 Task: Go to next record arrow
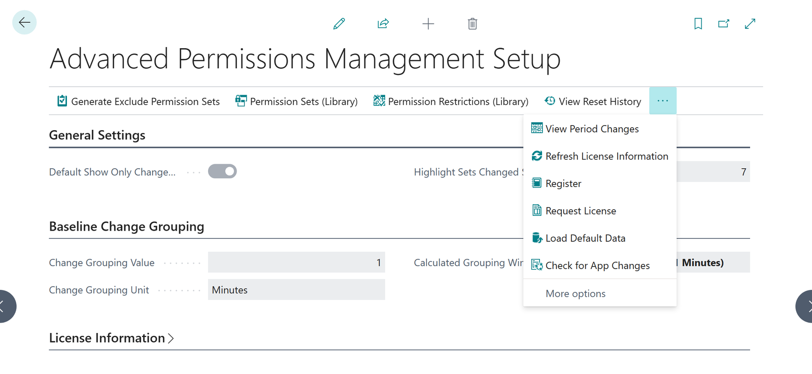(x=804, y=306)
